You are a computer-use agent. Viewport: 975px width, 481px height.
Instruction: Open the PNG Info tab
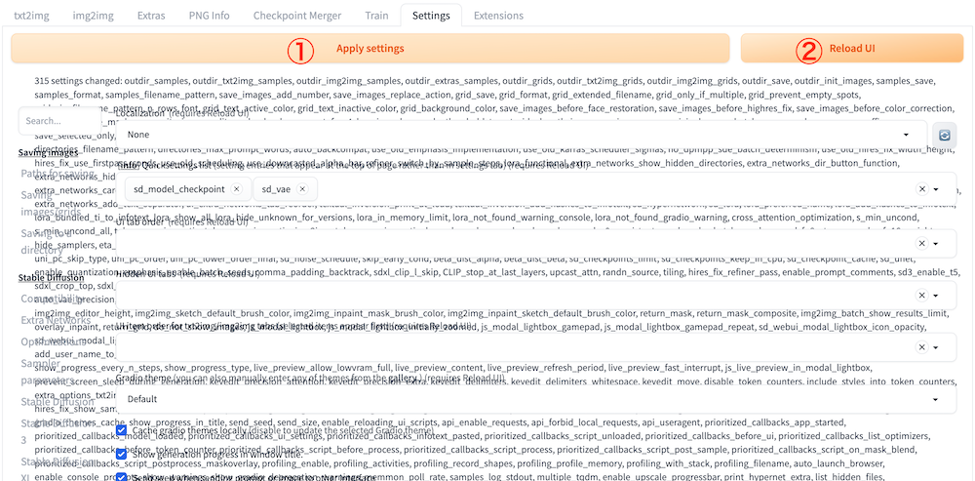[207, 16]
